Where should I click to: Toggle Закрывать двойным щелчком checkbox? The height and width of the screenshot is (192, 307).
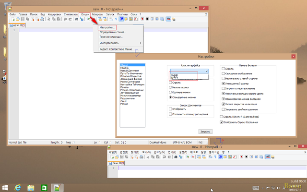[223, 109]
